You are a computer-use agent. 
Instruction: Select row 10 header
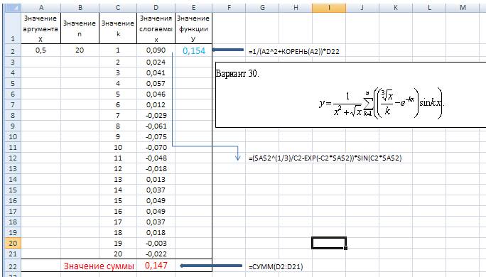tap(12, 136)
